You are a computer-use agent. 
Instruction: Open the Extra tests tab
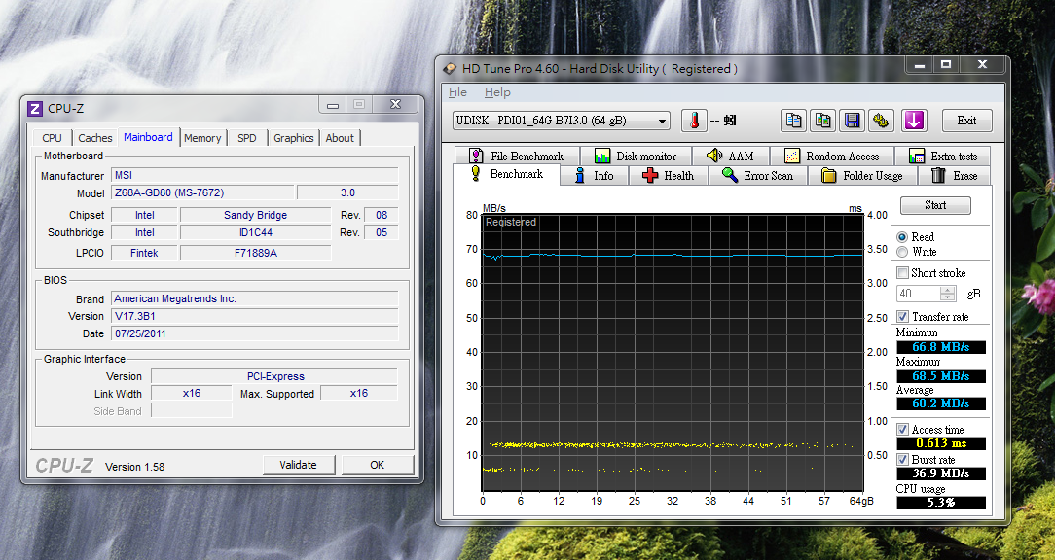pyautogui.click(x=943, y=156)
